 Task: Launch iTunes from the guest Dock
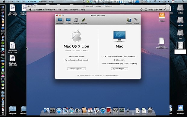coord(103,110)
